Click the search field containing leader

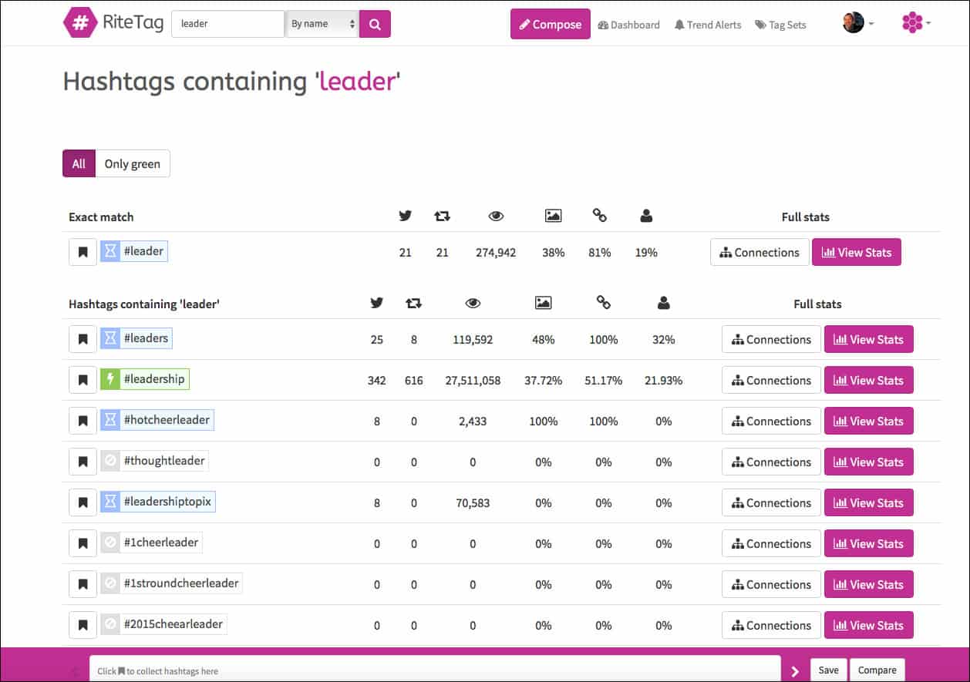point(228,24)
